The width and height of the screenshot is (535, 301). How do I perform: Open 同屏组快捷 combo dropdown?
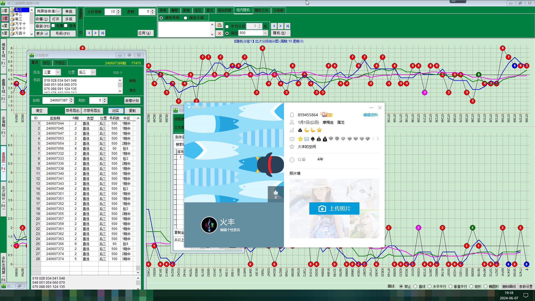click(59, 11)
